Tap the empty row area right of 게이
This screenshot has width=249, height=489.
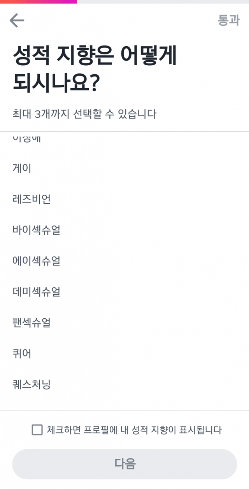click(x=156, y=168)
